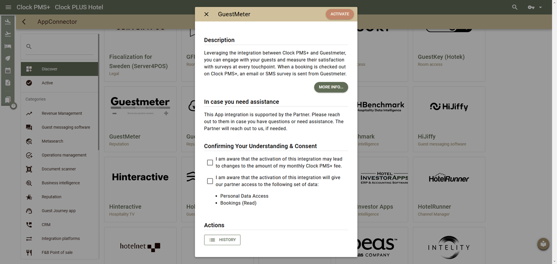Open the INTELITY app card
Screen dimensions: 557x264
449,246
